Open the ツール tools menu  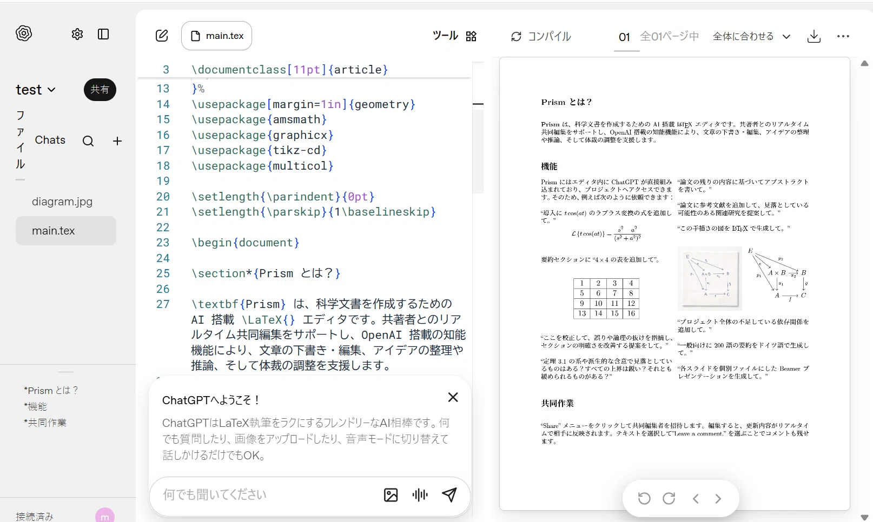[454, 36]
